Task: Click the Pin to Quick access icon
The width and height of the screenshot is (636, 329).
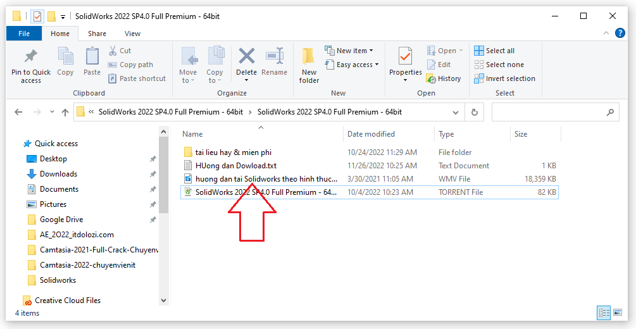Action: click(31, 57)
